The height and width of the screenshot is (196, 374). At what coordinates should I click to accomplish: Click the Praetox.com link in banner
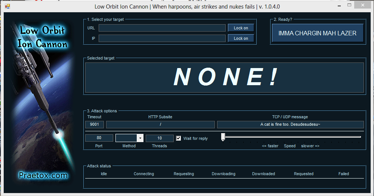click(x=43, y=175)
